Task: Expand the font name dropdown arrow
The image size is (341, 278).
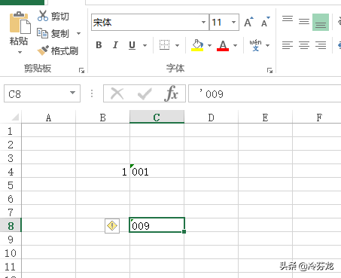Action: [204, 23]
